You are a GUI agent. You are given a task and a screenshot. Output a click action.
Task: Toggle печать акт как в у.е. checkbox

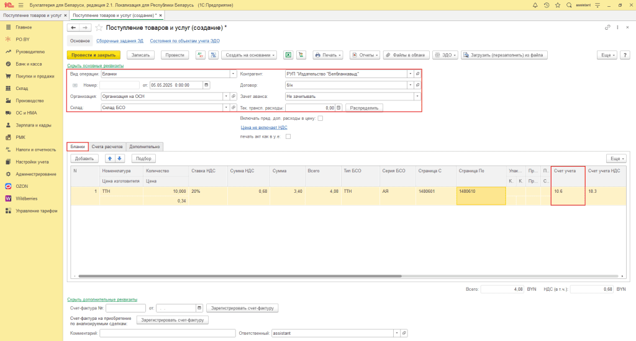pyautogui.click(x=288, y=136)
